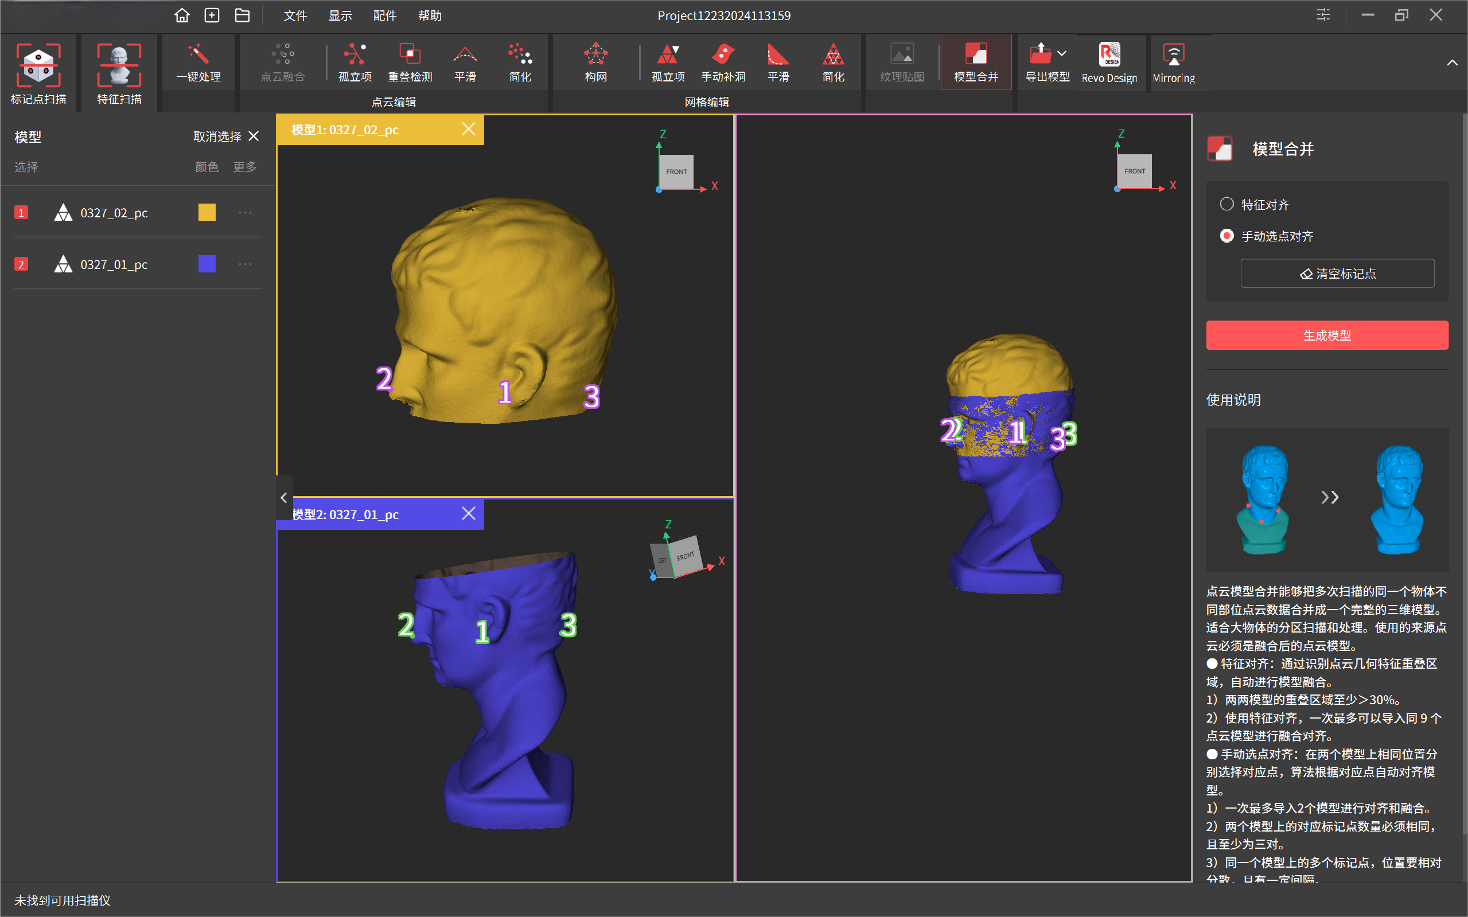This screenshot has height=917, width=1468.
Task: Click the Mirroring icon
Action: click(1173, 62)
